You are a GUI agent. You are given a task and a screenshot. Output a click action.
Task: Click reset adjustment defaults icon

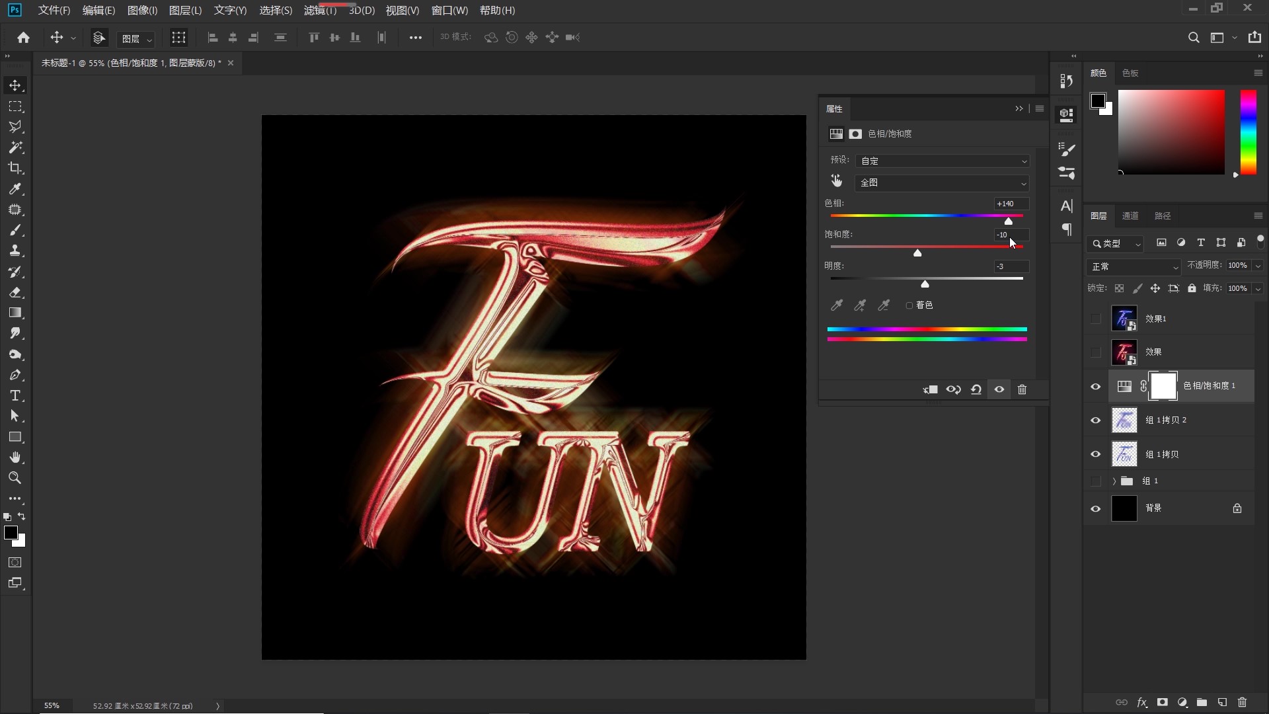(x=976, y=389)
